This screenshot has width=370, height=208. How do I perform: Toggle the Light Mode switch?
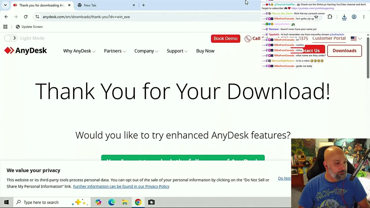coord(11,38)
